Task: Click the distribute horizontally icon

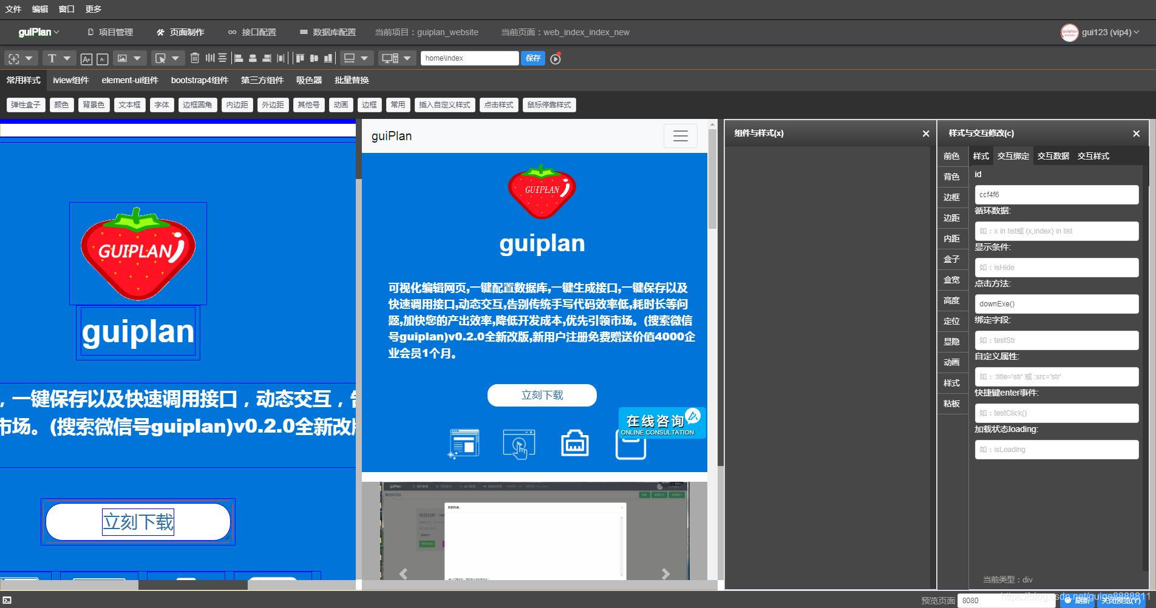Action: tap(210, 58)
